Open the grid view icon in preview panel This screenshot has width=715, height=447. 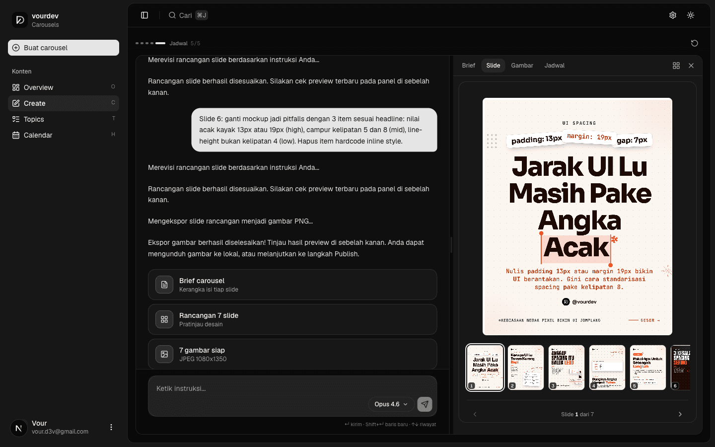pyautogui.click(x=676, y=66)
